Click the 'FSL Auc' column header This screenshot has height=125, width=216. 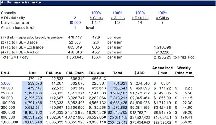click(96, 73)
